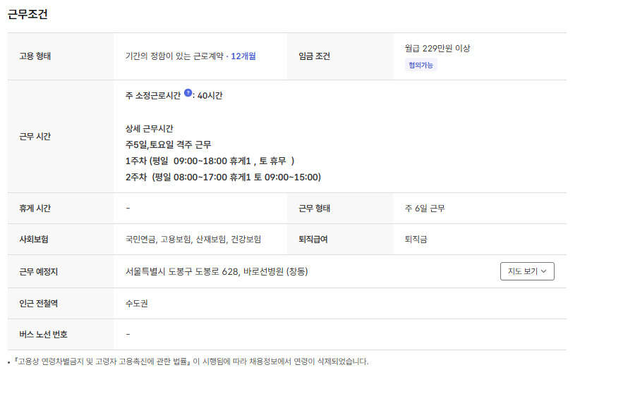Click the 임금 조건 label cell
Image resolution: width=635 pixels, height=396 pixels.
pos(314,56)
